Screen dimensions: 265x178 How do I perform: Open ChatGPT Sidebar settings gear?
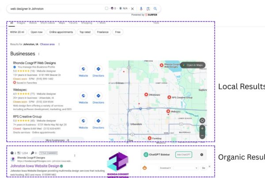point(202,155)
